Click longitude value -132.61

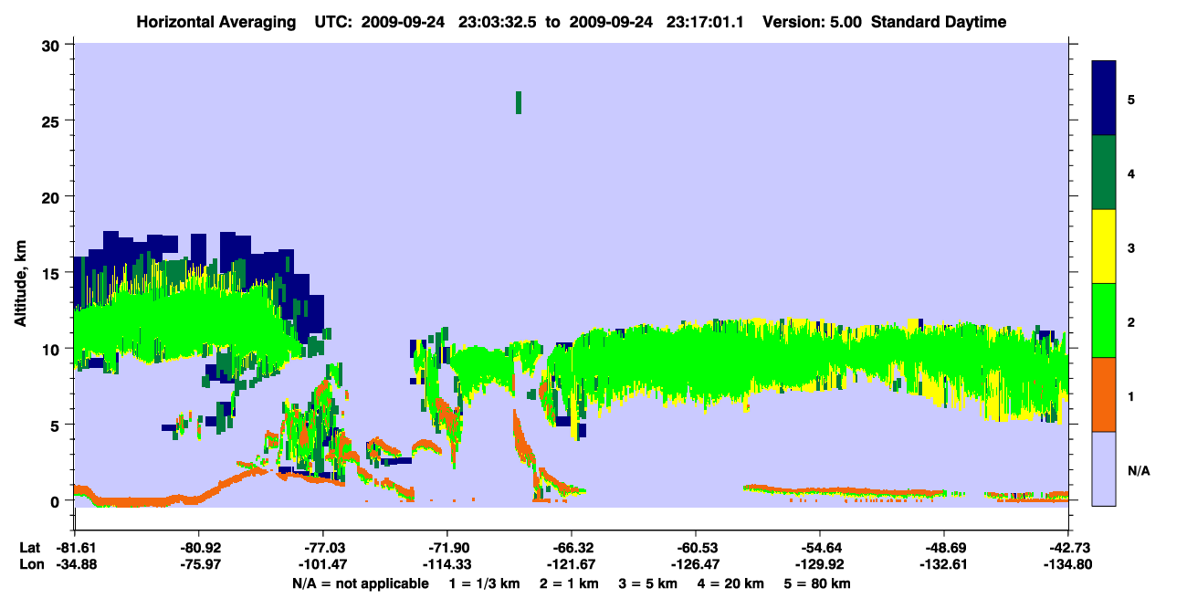943,564
